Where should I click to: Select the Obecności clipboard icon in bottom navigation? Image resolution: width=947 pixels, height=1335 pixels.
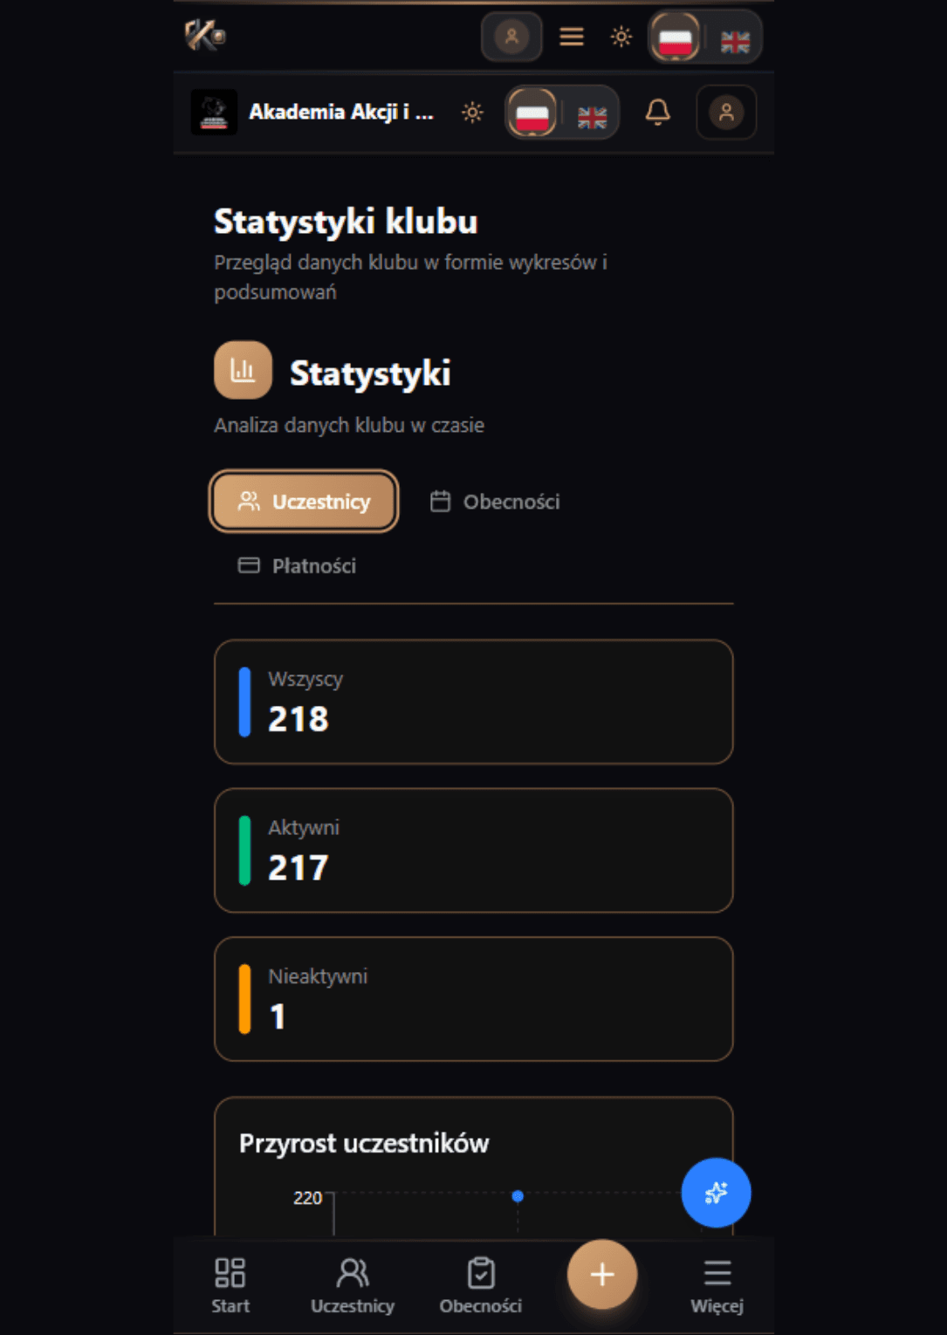tap(482, 1274)
